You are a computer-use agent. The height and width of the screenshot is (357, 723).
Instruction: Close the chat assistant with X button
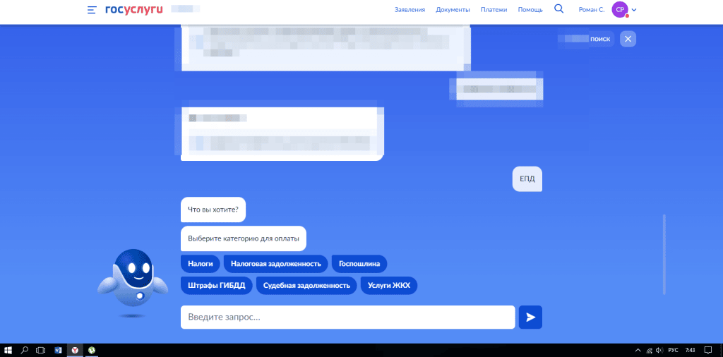(x=628, y=39)
